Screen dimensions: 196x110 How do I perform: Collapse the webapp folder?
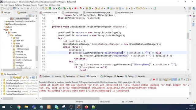[x=9, y=35]
